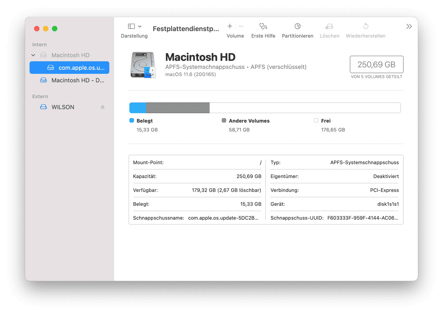Click the large Macintosh HD drive image

tap(143, 65)
